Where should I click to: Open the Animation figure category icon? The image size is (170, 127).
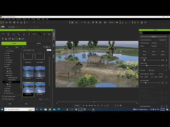(x=29, y=34)
